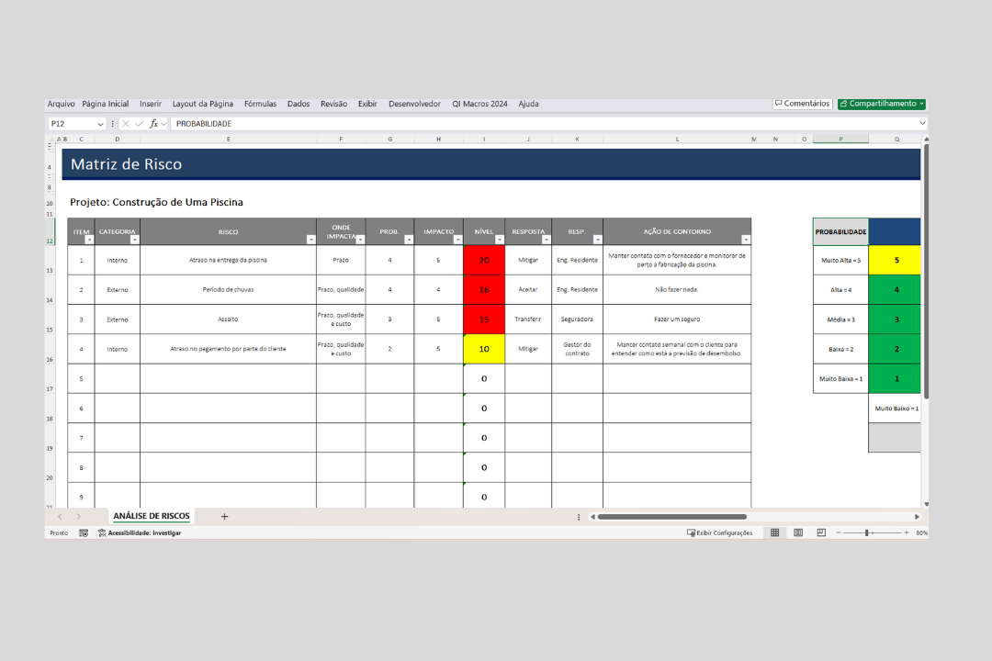Open accessibility checker in status bar

pyautogui.click(x=140, y=532)
